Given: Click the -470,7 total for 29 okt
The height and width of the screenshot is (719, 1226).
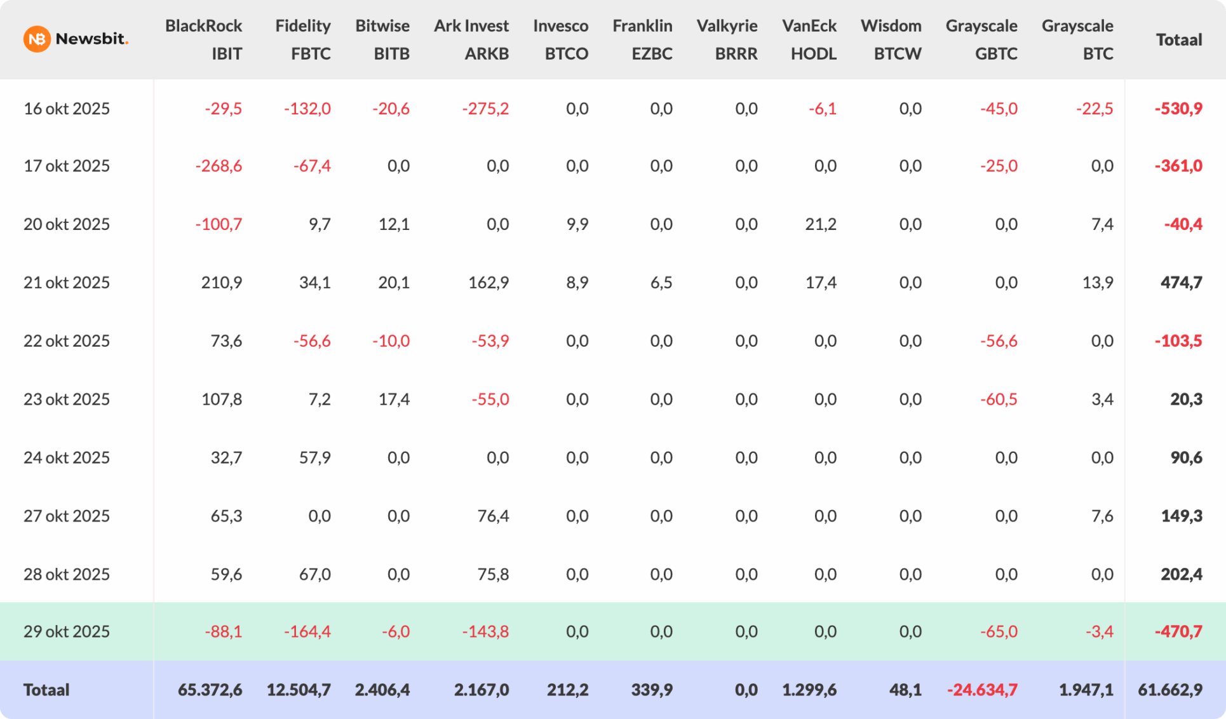Looking at the screenshot, I should pyautogui.click(x=1178, y=631).
